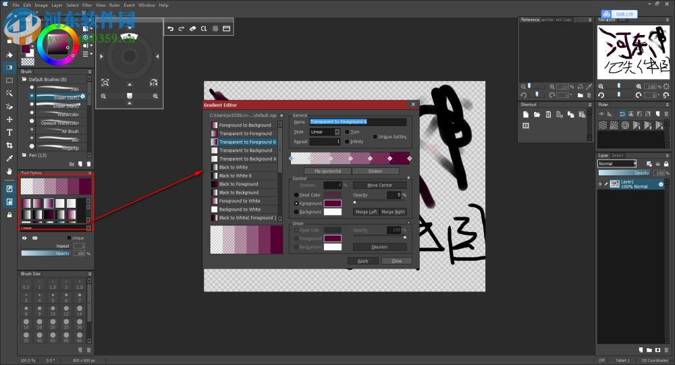Select the paint bucket fill tool
This screenshot has width=675, height=365.
tap(9, 55)
